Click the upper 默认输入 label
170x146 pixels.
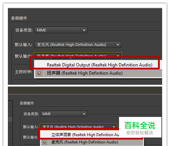(24, 44)
